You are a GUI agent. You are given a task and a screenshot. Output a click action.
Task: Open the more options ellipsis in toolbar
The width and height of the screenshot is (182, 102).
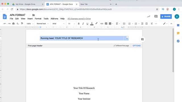point(156,24)
